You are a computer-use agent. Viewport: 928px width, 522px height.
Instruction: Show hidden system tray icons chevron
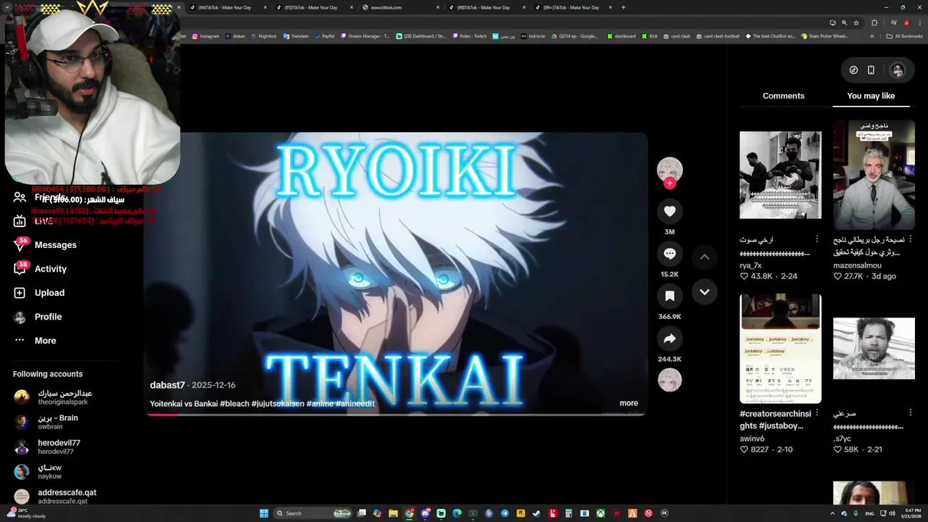(x=832, y=513)
